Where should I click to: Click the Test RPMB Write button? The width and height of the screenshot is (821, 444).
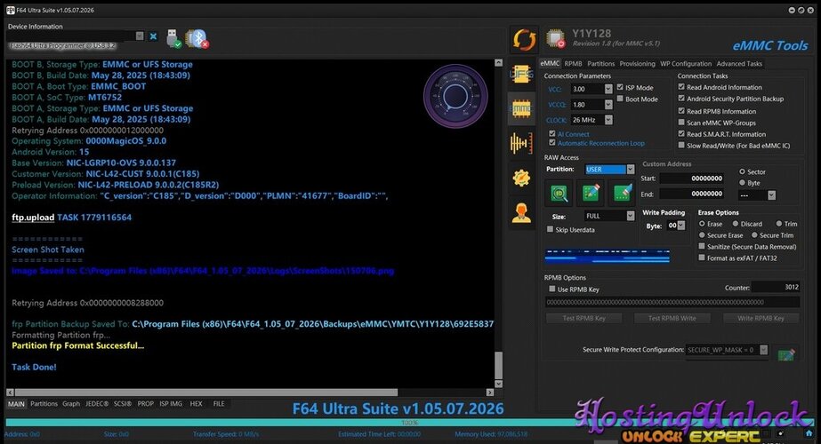pyautogui.click(x=672, y=318)
